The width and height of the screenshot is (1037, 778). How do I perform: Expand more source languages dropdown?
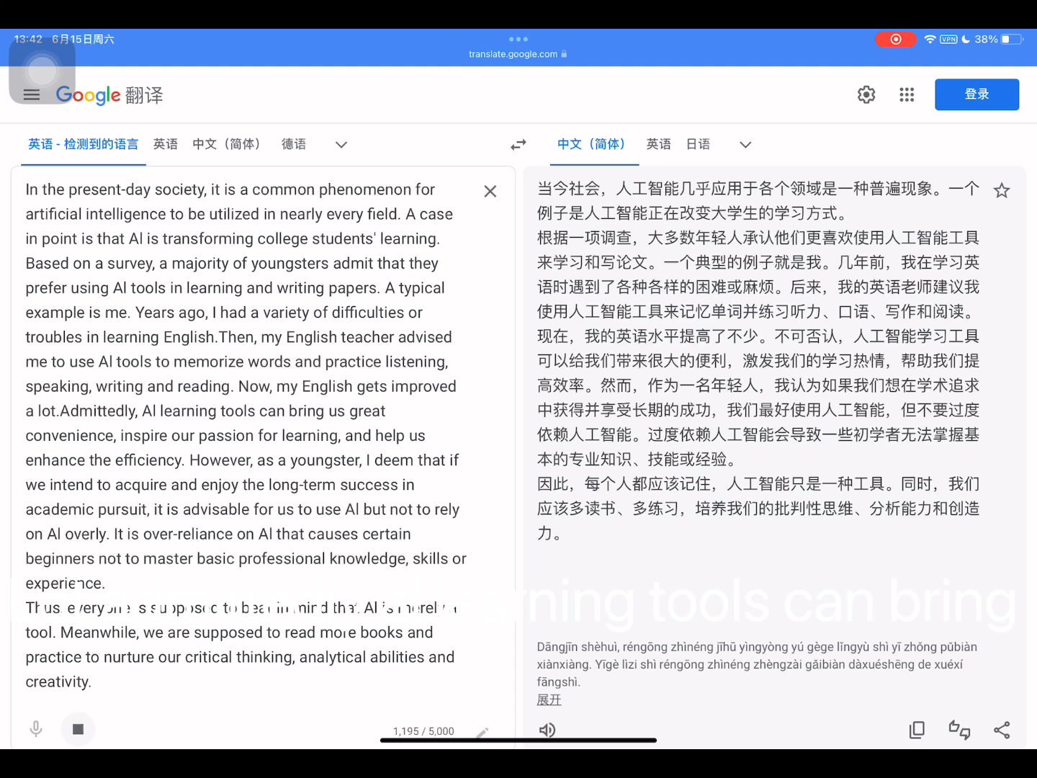[x=341, y=145]
